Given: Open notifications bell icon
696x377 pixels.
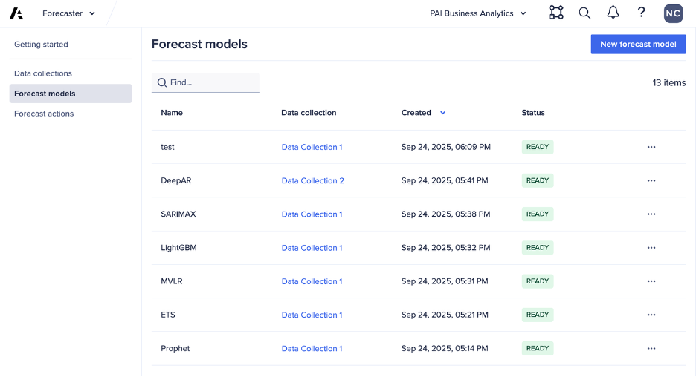Looking at the screenshot, I should [613, 13].
